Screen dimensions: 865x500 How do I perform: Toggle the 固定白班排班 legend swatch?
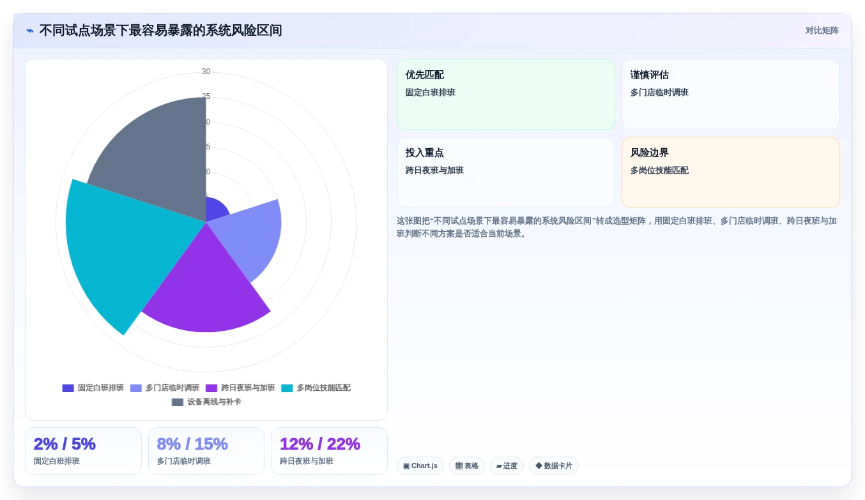tap(68, 388)
